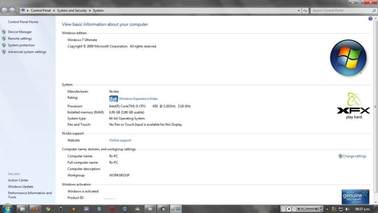This screenshot has height=213, width=378.
Task: Open Windows Update under See also
Action: click(x=21, y=187)
